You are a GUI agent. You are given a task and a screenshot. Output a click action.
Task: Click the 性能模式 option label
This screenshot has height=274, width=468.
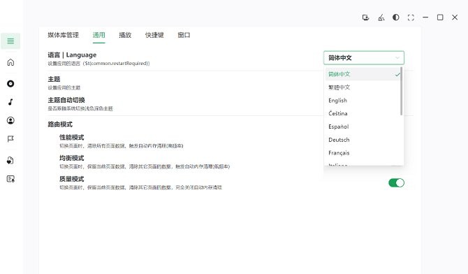click(72, 138)
